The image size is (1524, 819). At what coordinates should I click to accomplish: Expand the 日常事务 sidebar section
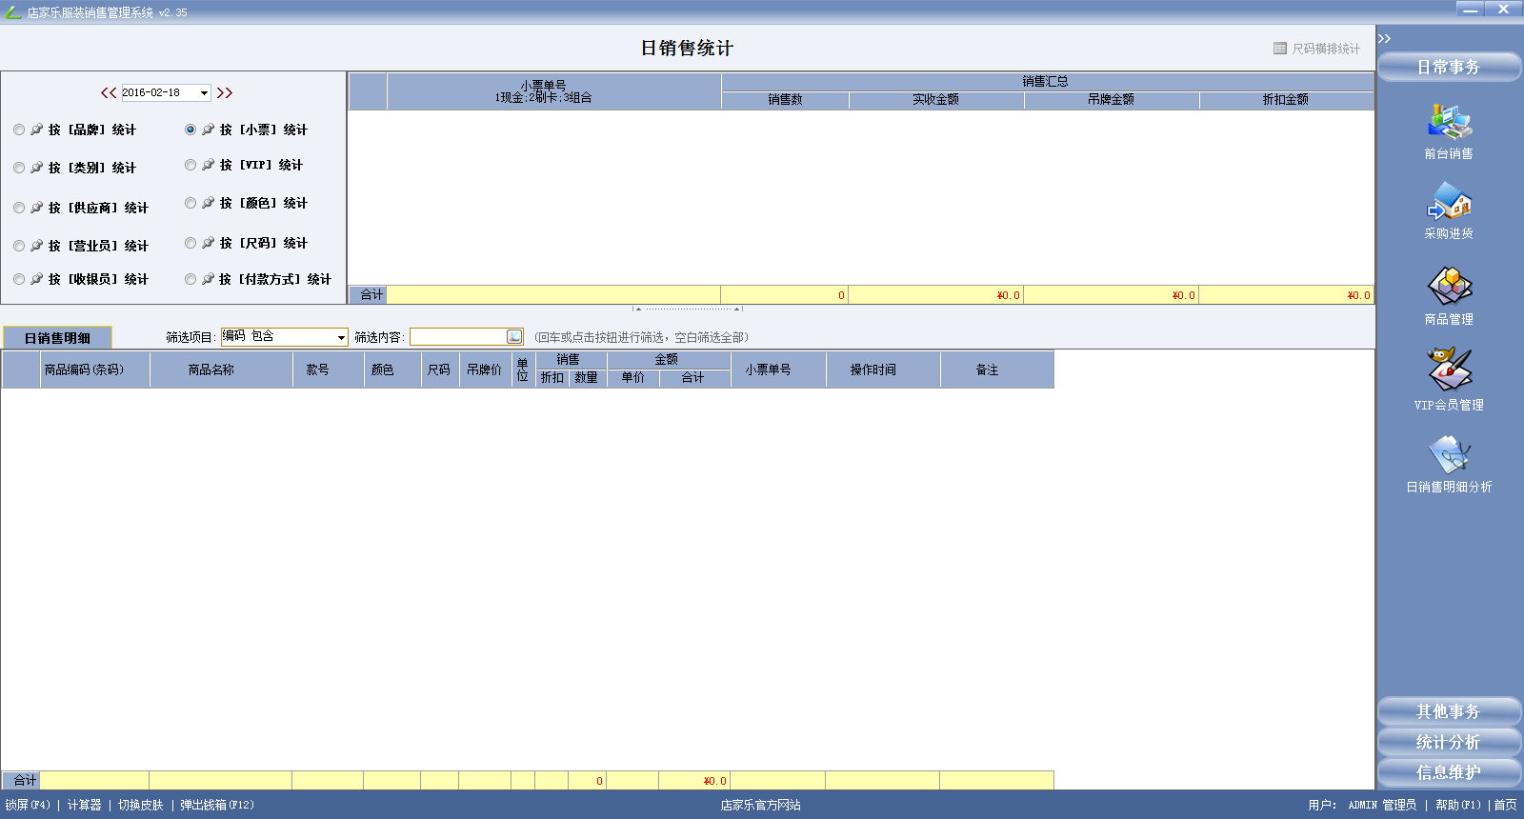1449,68
